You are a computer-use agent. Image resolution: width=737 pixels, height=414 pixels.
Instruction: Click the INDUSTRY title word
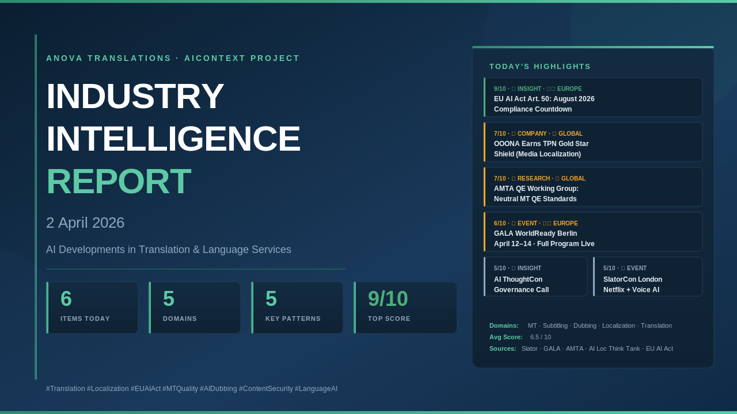[135, 96]
